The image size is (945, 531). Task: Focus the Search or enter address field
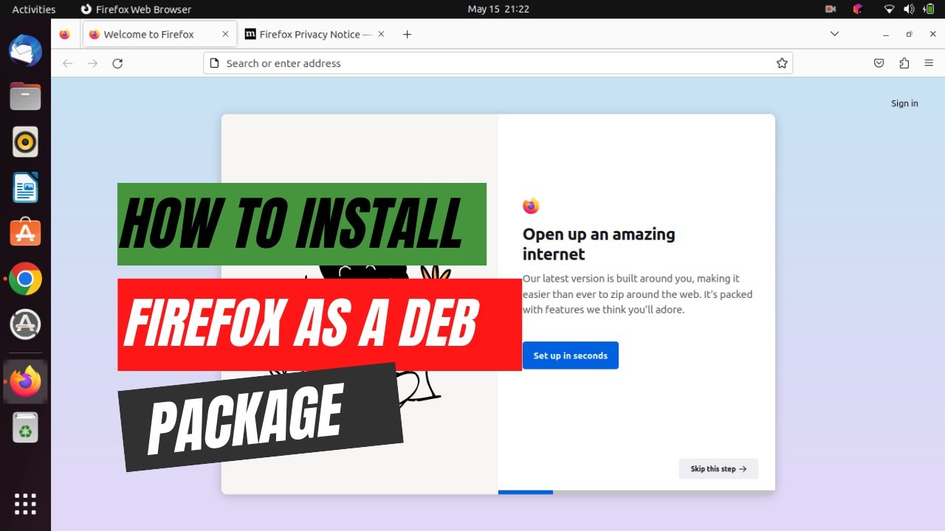pyautogui.click(x=498, y=63)
